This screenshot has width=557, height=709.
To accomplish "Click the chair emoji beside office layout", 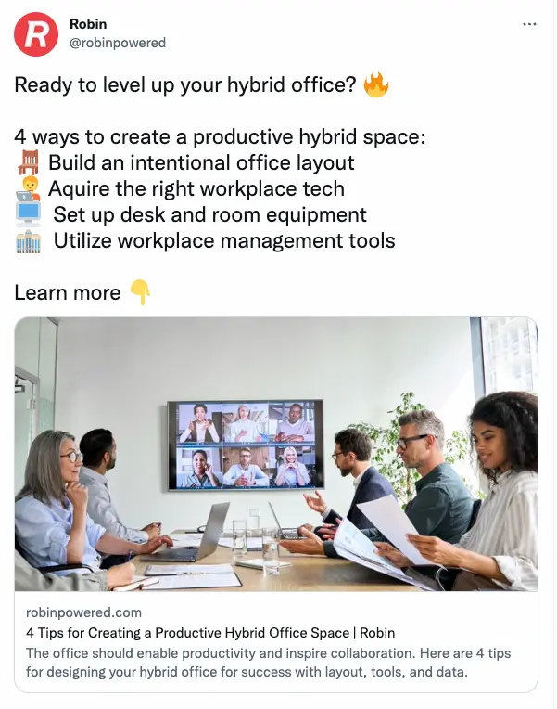I will (x=28, y=162).
